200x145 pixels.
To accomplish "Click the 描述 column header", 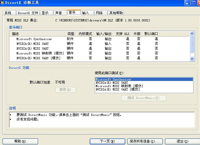I will (x=37, y=34).
